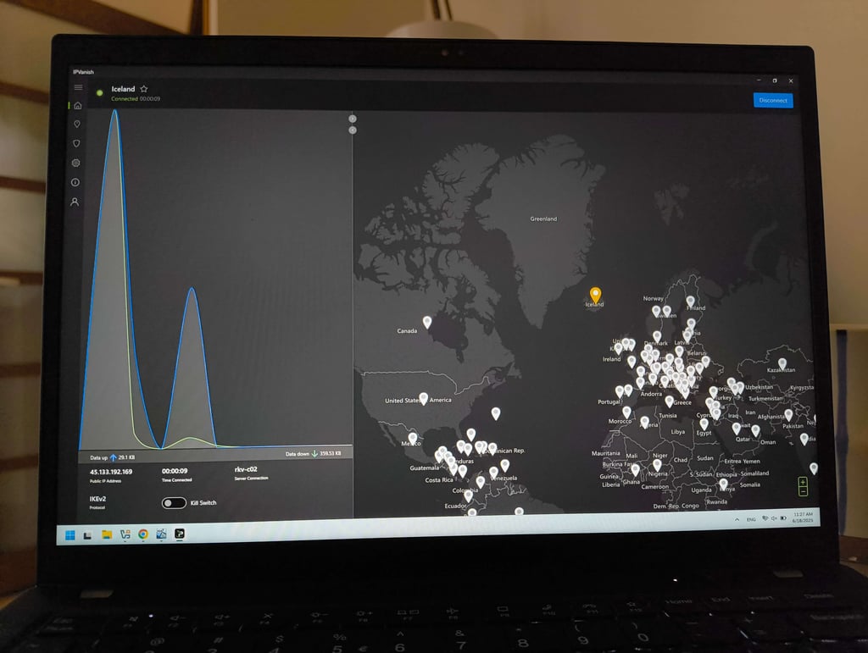The image size is (868, 653).
Task: Open the Info circle sidebar icon
Action: point(75,182)
